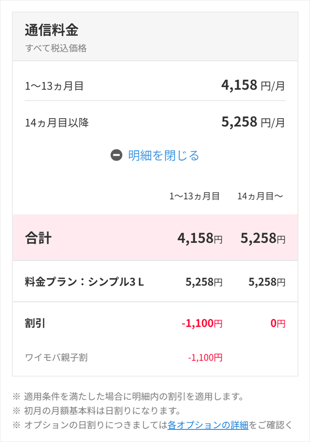Click the 料金プラン：シンプル3 L row label
Screen dimensions: 310x442
point(84,282)
